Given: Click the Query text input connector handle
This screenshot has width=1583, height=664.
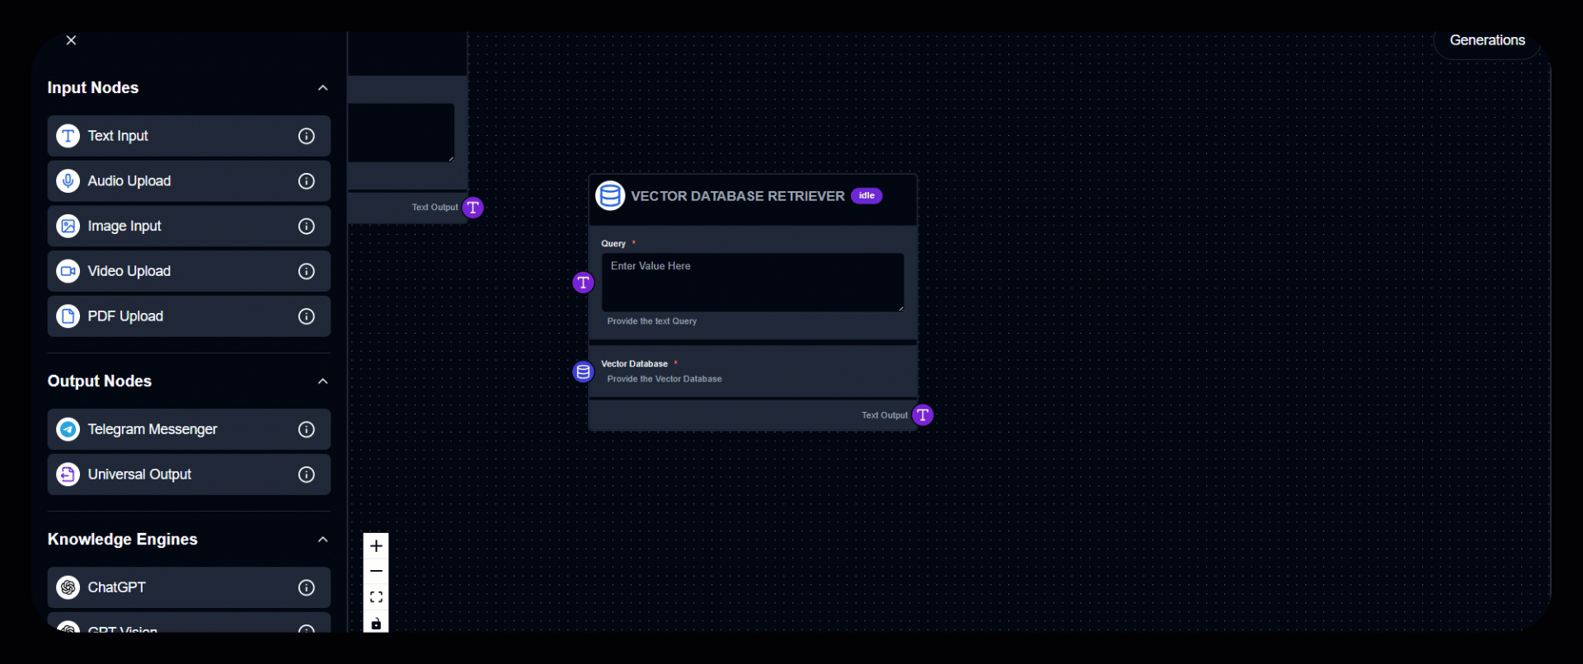Looking at the screenshot, I should point(583,283).
